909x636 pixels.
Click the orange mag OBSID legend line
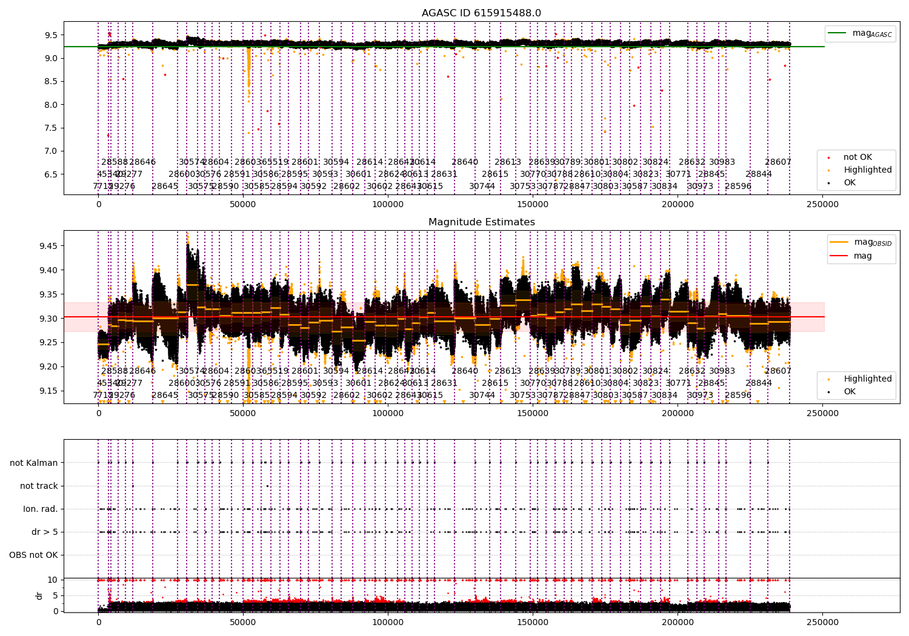tap(839, 242)
